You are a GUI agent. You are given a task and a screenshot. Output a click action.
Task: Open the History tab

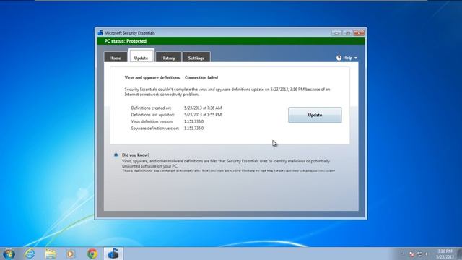click(168, 57)
